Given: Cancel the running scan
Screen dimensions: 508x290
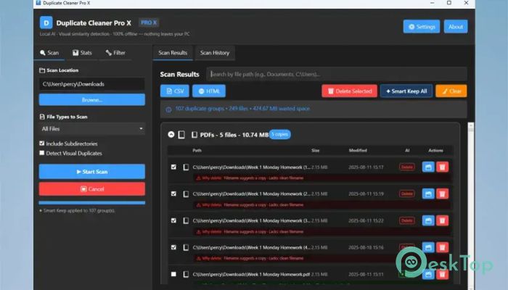Looking at the screenshot, I should [92, 189].
